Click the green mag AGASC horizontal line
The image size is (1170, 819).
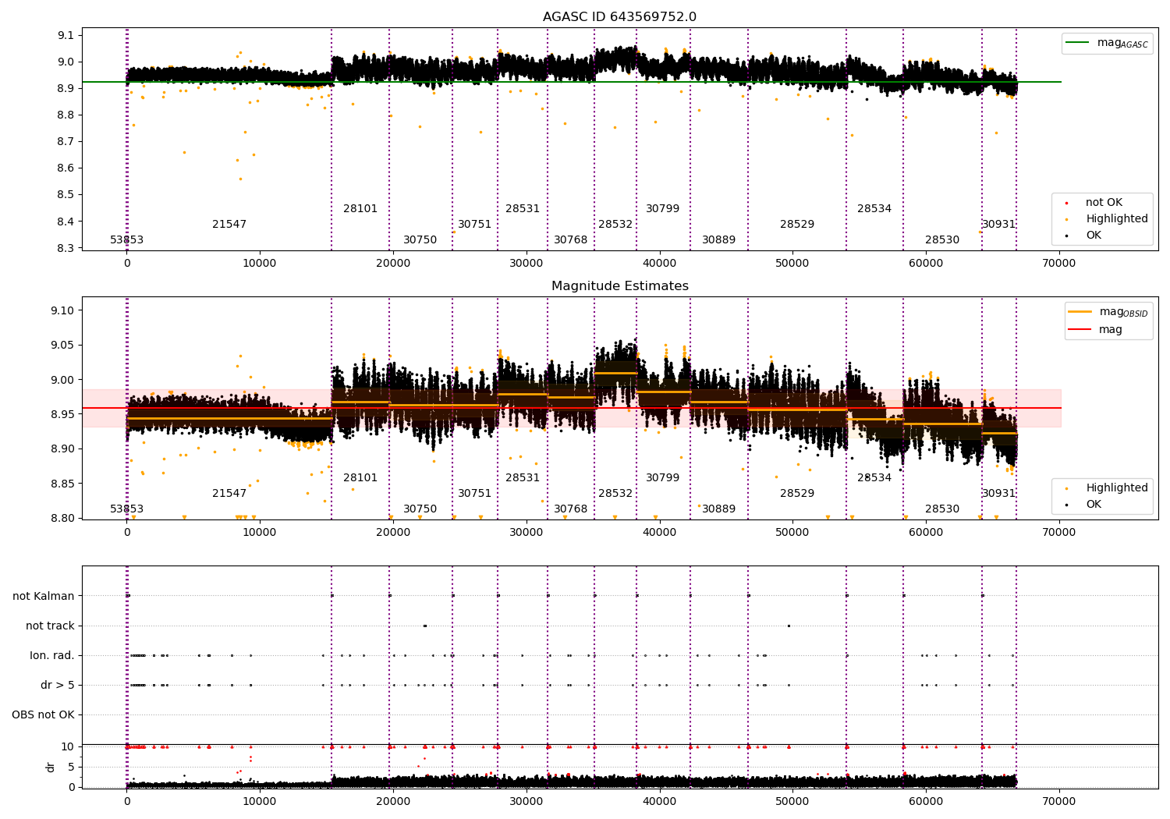coord(572,82)
